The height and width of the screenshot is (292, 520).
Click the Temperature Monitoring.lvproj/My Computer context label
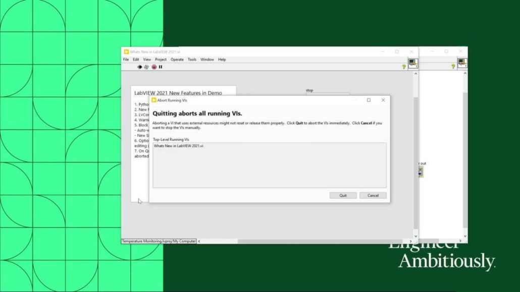coord(159,241)
